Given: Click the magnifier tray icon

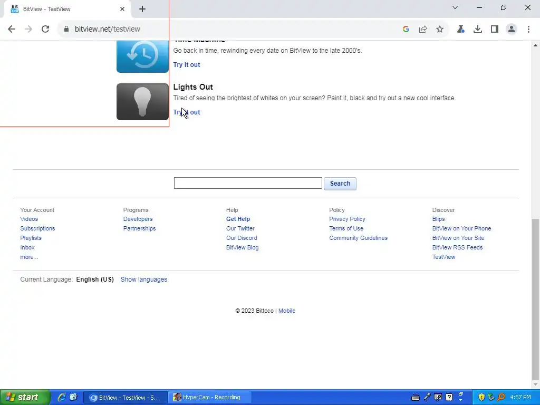Looking at the screenshot, I should (x=502, y=397).
